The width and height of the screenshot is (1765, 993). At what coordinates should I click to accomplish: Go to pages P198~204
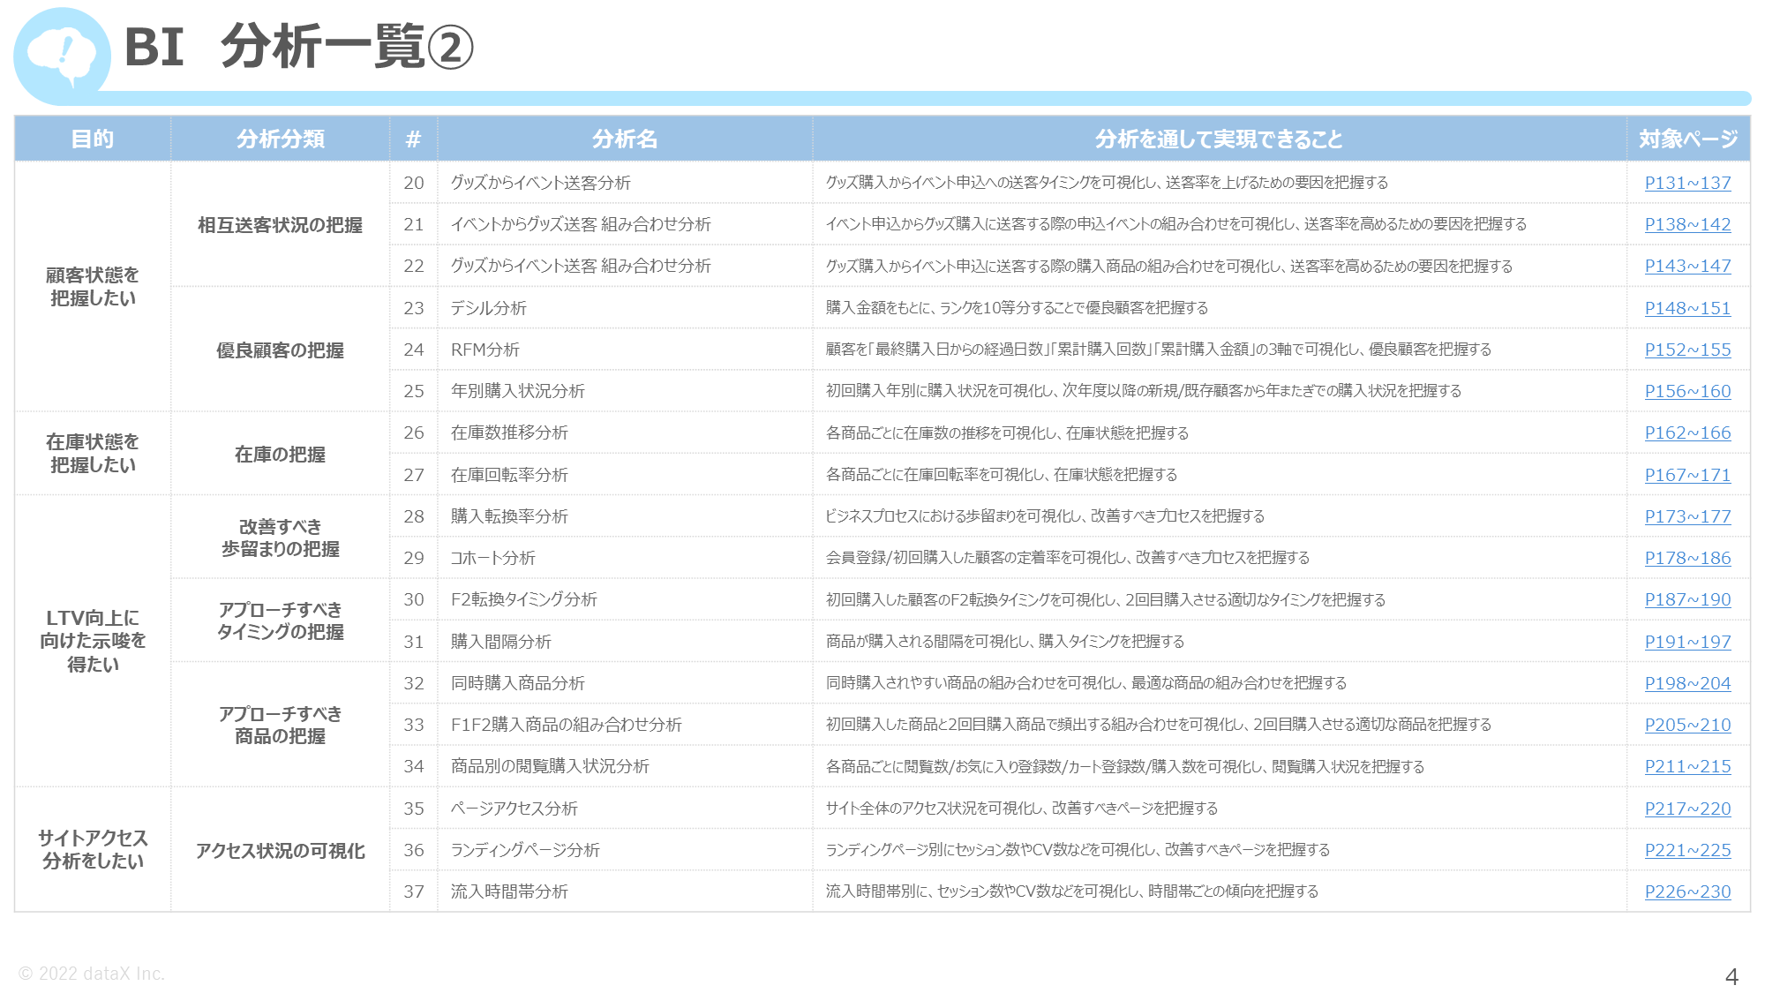tap(1687, 683)
